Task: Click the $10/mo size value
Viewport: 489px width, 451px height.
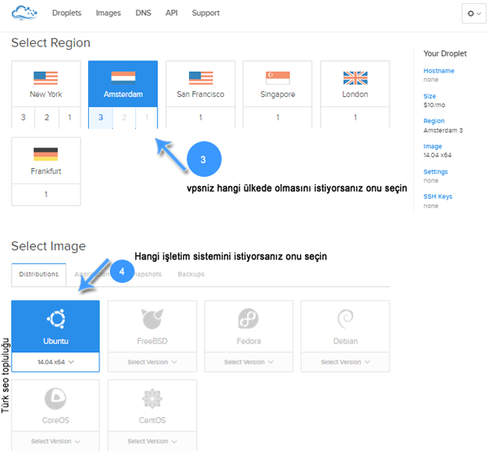Action: pos(434,105)
